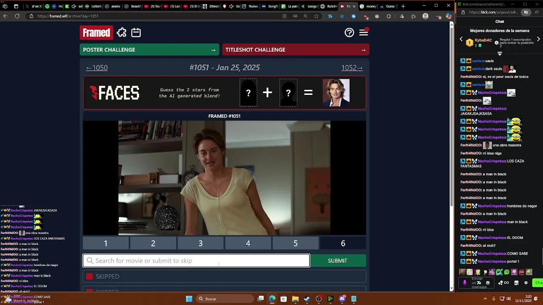The width and height of the screenshot is (543, 305).
Task: Bookmark this page with star icon
Action: (x=316, y=16)
